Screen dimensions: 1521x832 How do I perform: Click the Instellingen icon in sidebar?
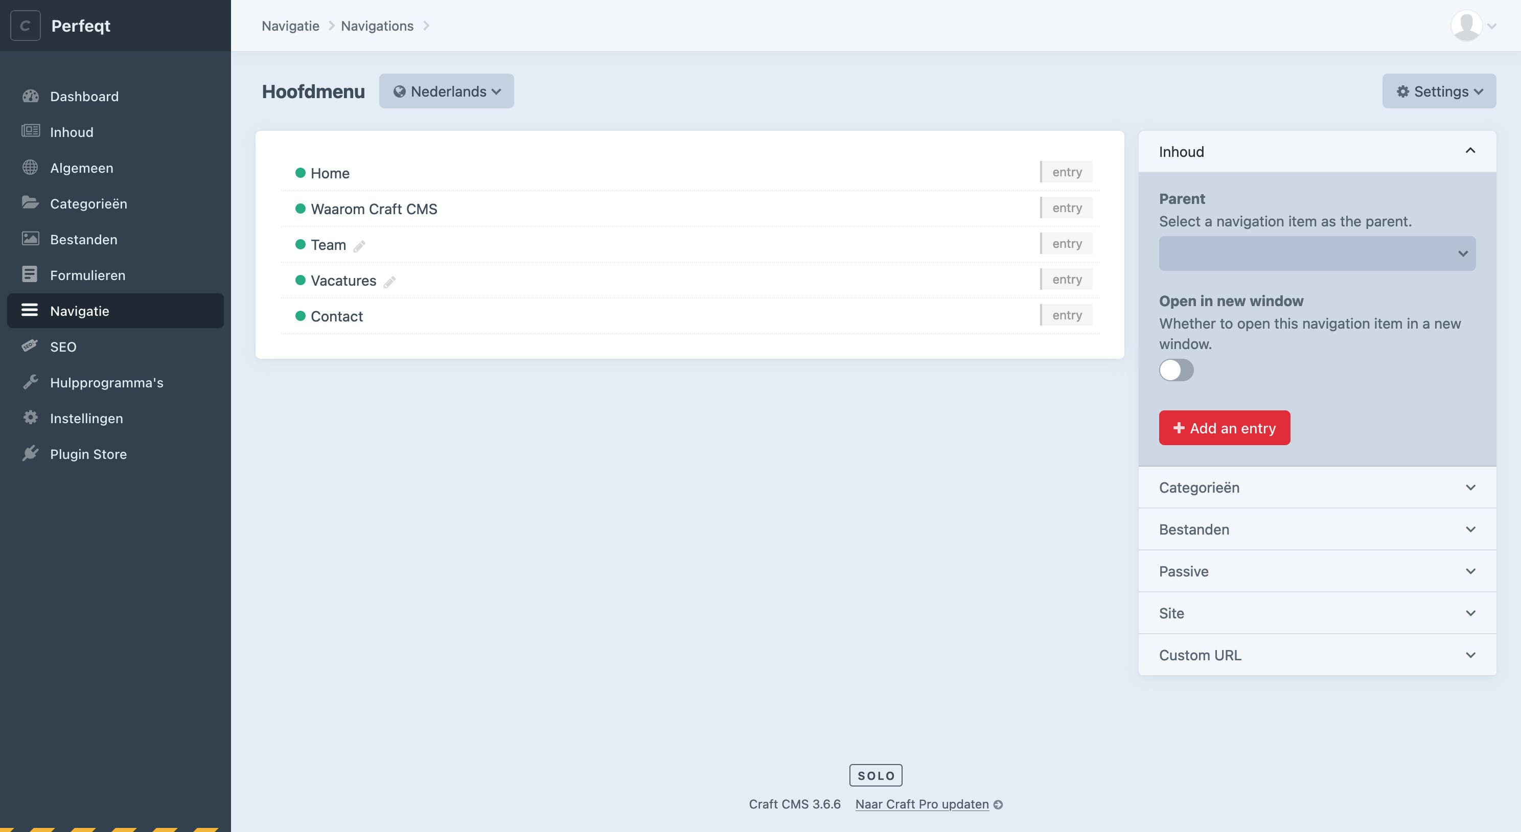[30, 417]
